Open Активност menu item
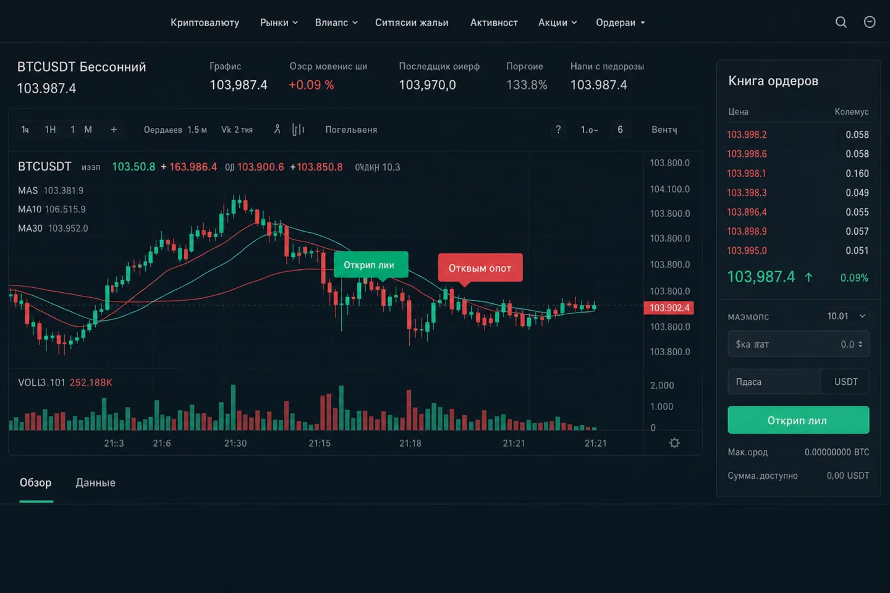Viewport: 890px width, 593px height. click(x=494, y=22)
